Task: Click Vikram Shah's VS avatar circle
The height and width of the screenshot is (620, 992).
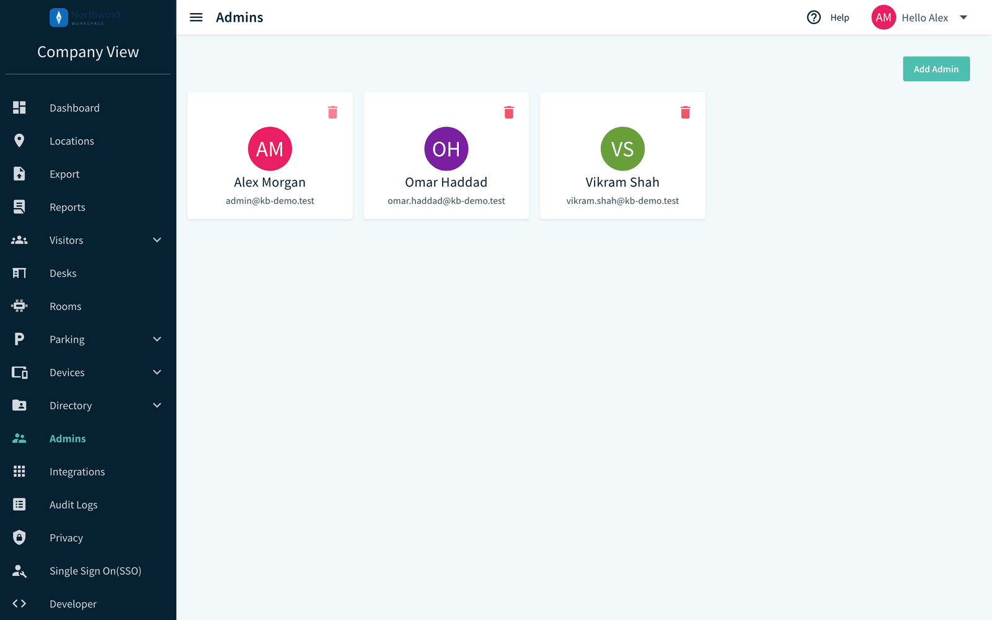Action: (x=622, y=149)
